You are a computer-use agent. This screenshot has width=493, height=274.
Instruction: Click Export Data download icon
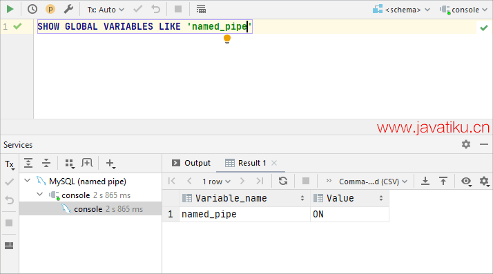425,181
